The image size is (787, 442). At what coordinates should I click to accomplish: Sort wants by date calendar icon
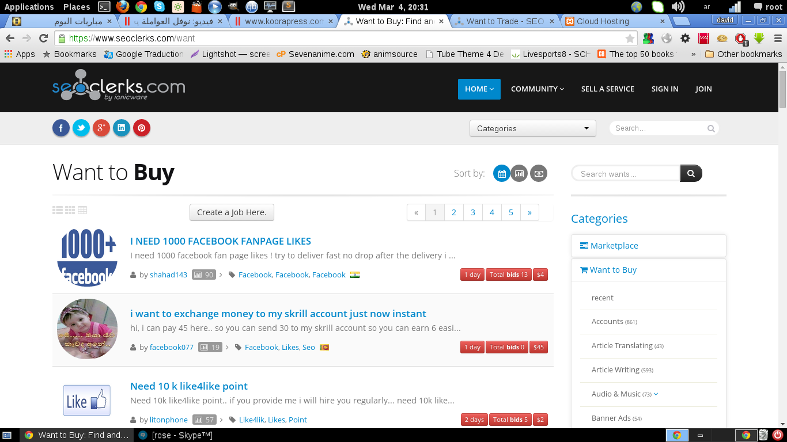point(501,173)
